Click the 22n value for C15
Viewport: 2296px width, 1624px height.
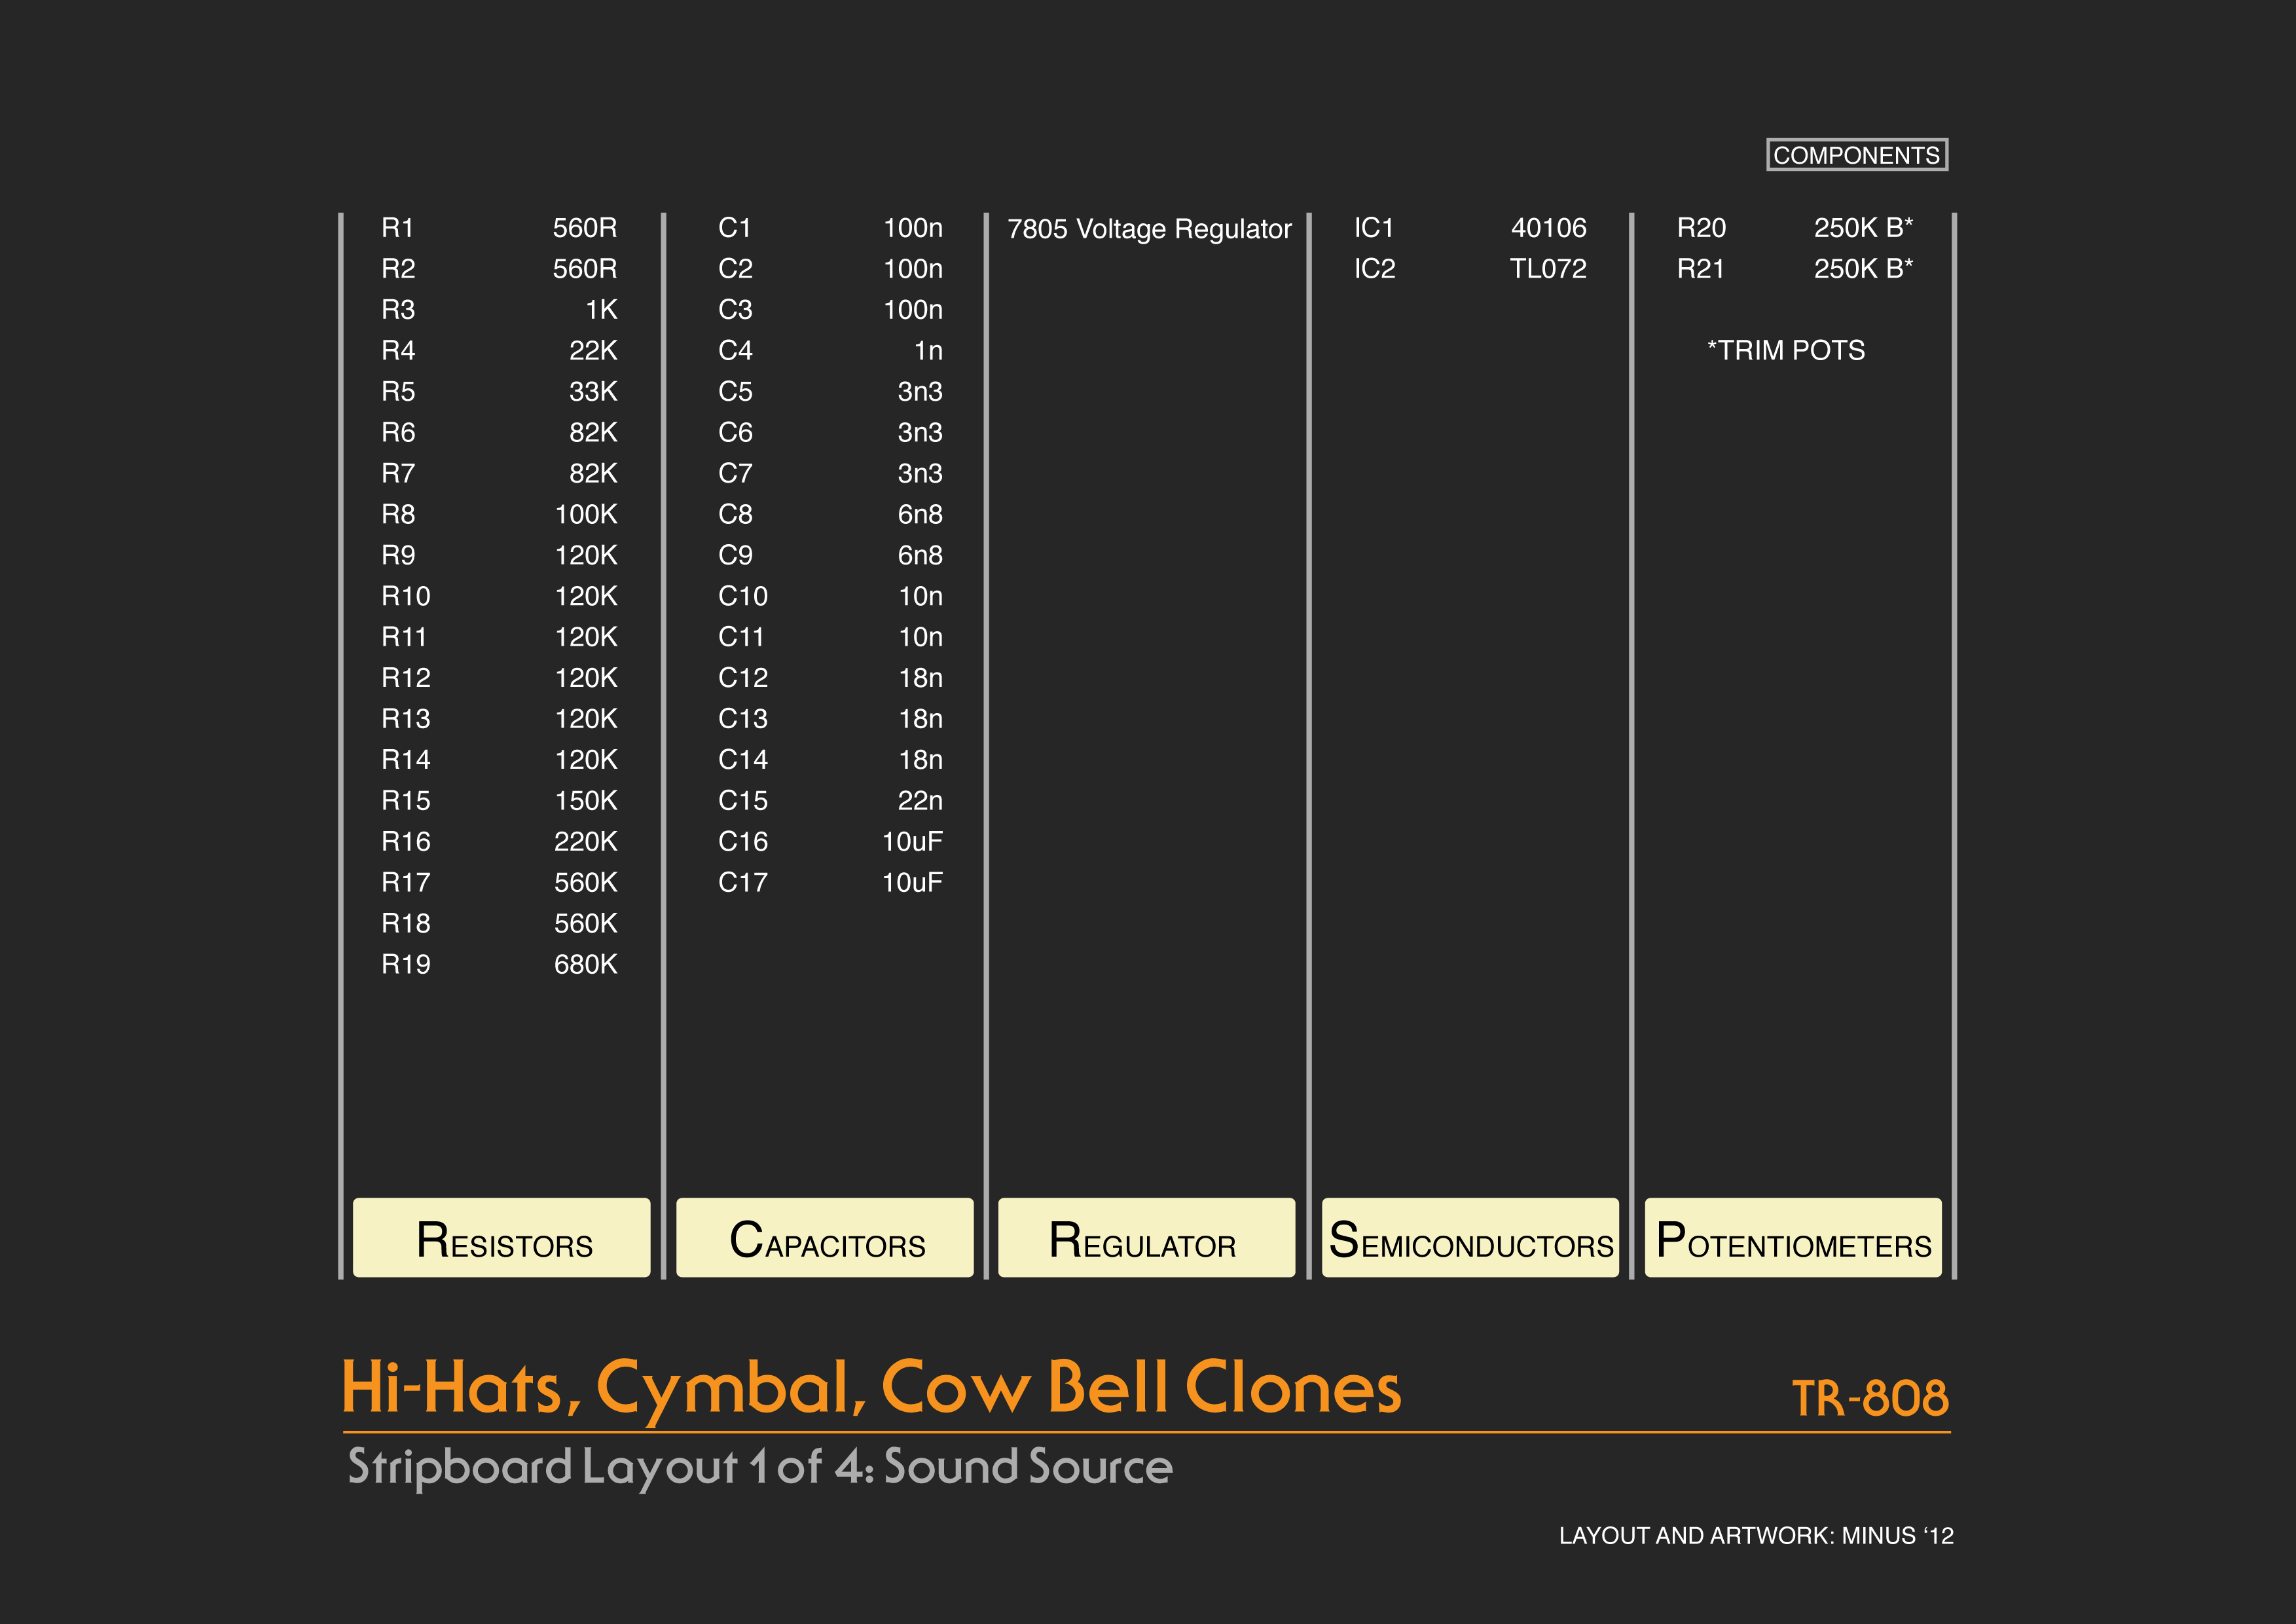click(920, 801)
